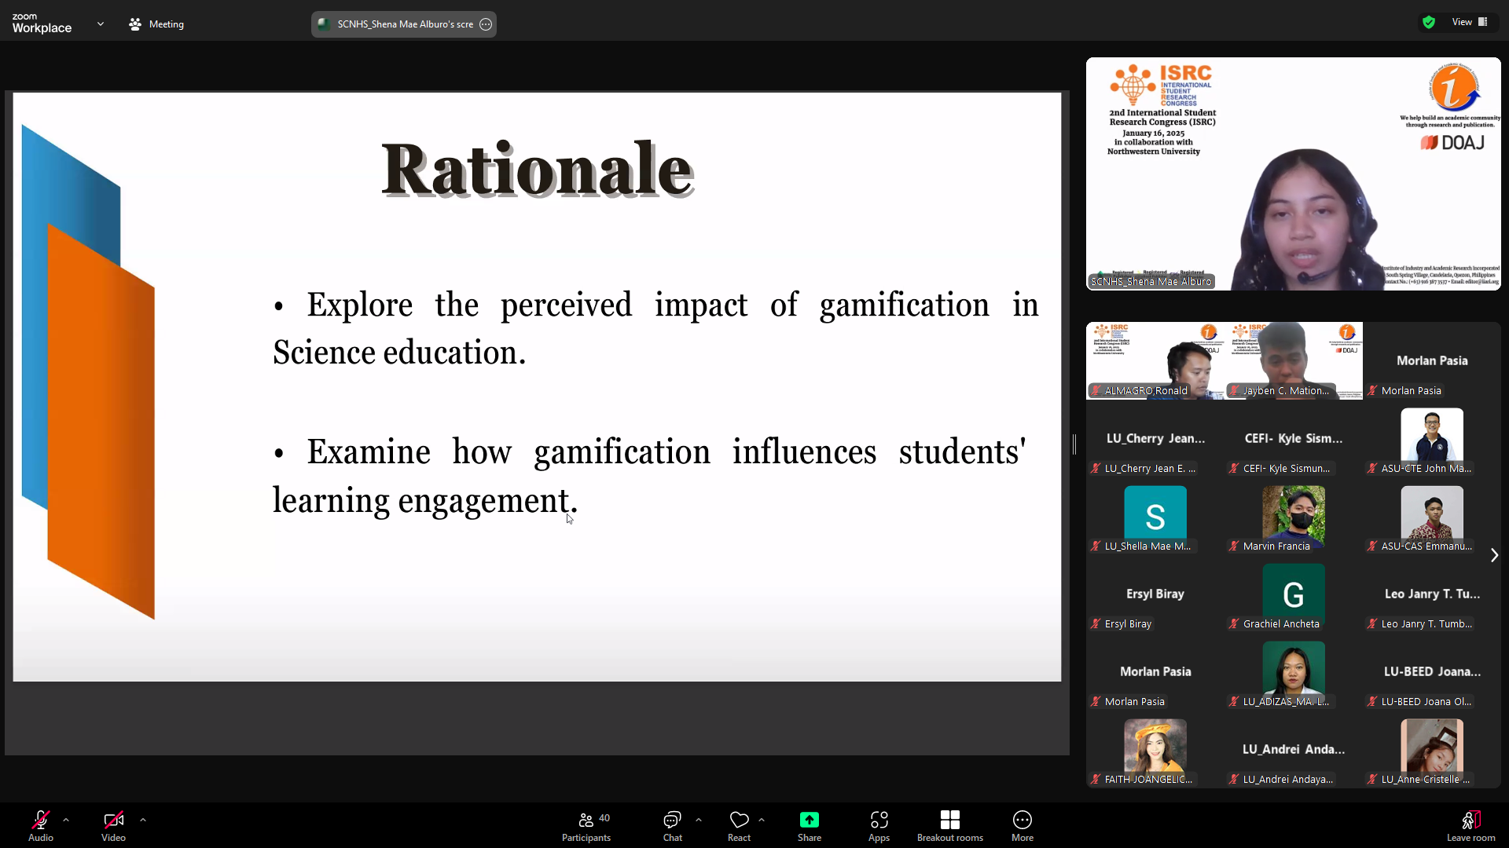This screenshot has width=1509, height=848.
Task: Start Share screen
Action: click(809, 826)
